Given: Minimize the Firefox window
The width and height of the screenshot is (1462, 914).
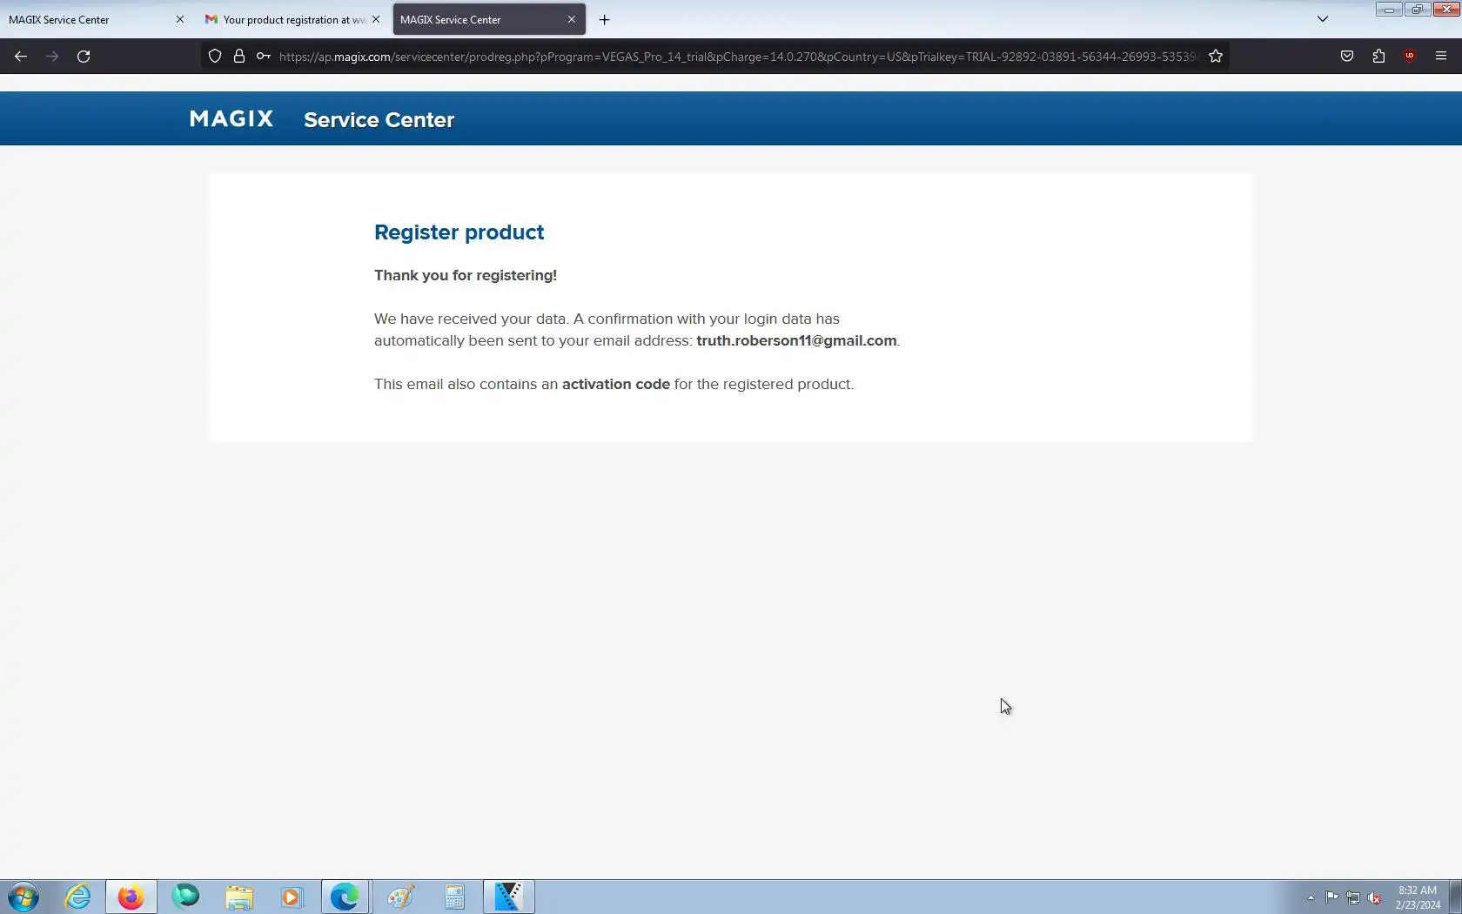Looking at the screenshot, I should [x=1389, y=10].
